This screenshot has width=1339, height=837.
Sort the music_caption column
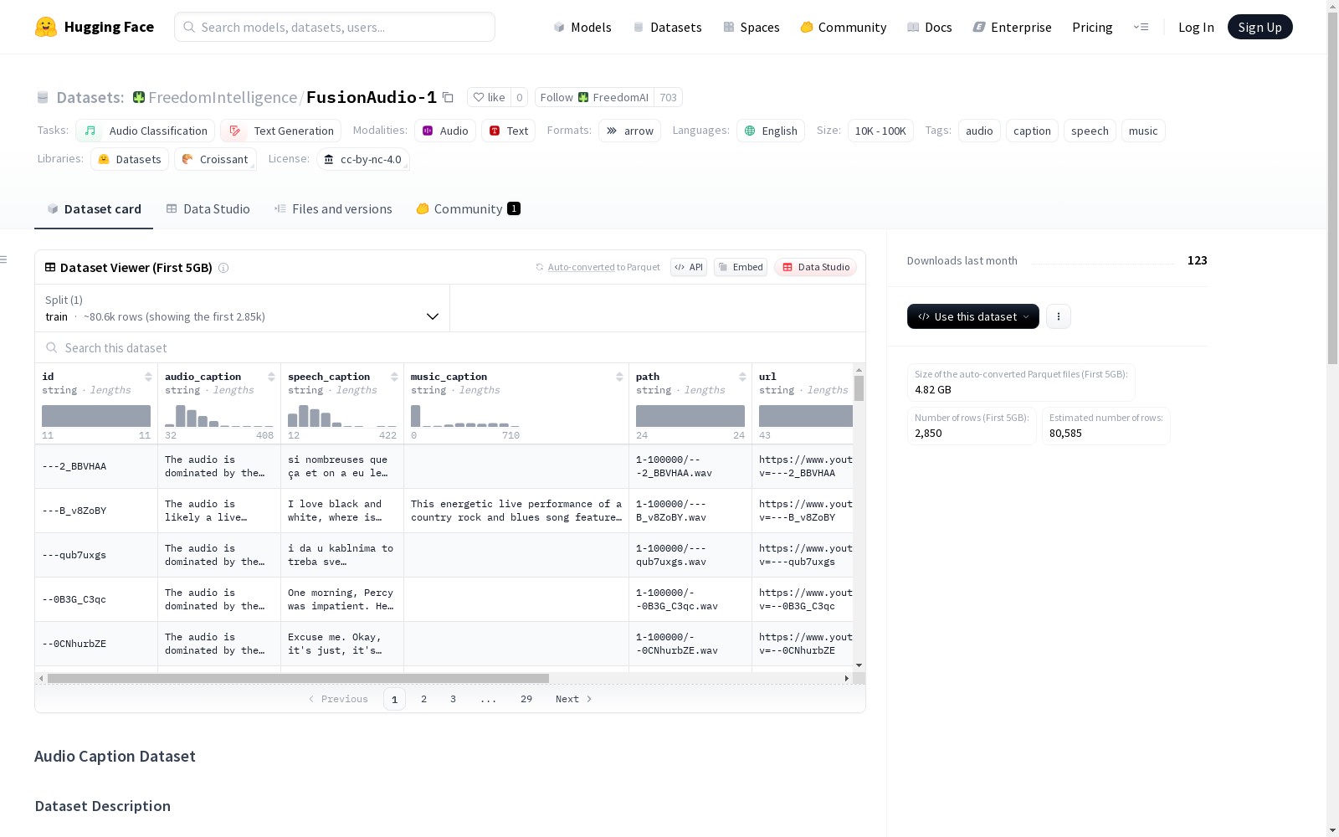point(619,377)
